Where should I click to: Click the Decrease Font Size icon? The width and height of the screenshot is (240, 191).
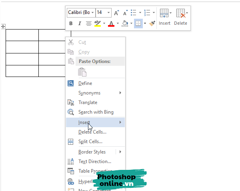click(x=126, y=13)
